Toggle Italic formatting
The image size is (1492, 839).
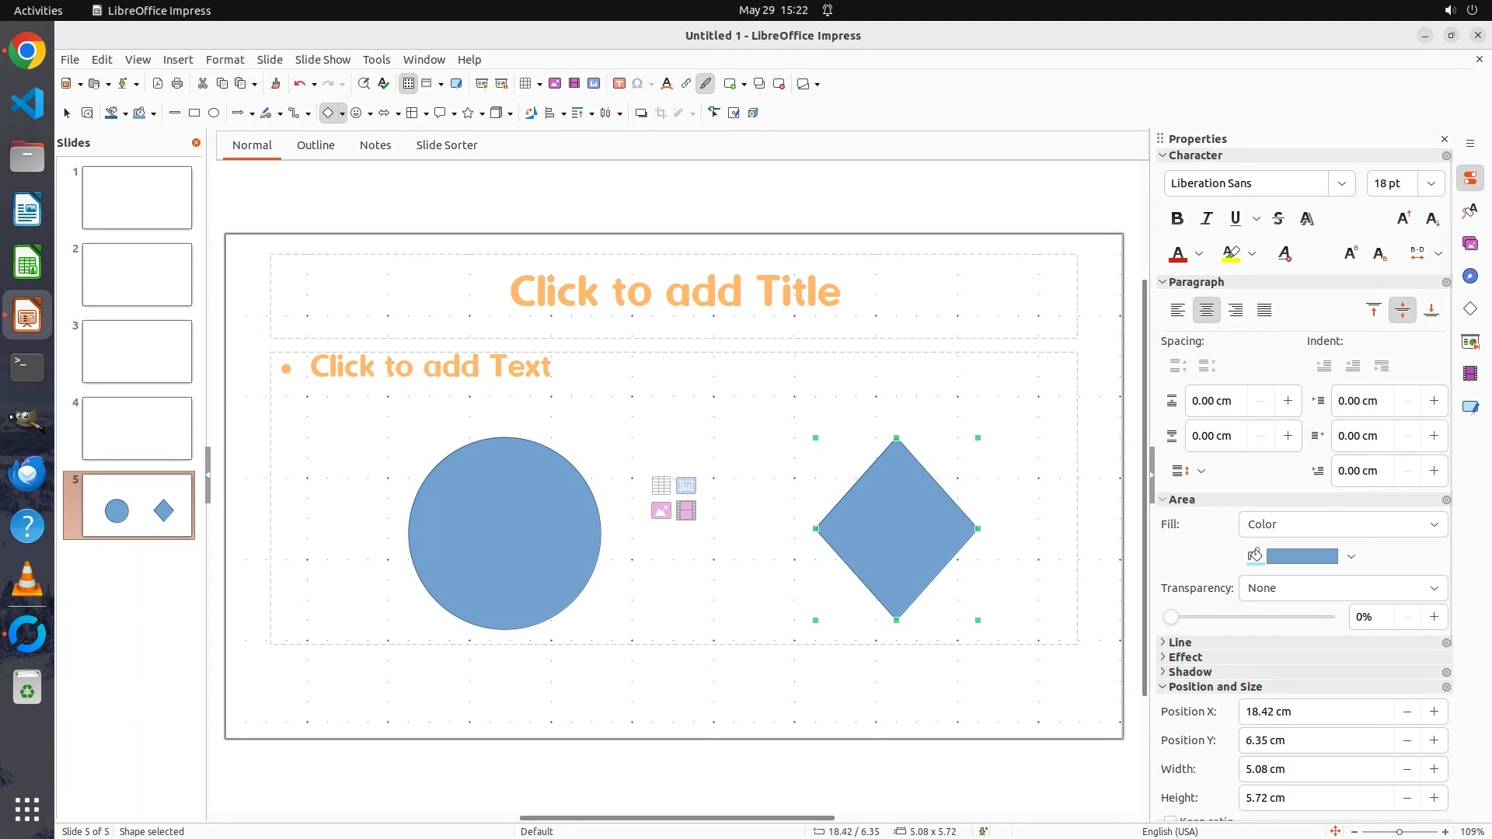[1206, 219]
